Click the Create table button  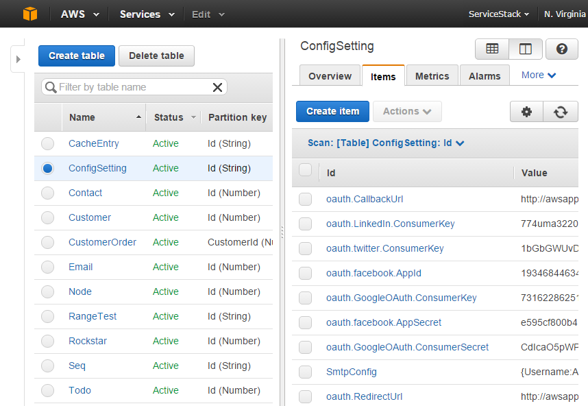click(77, 56)
